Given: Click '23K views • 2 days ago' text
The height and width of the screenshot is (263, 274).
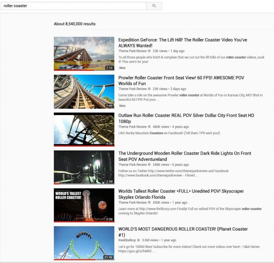Looking at the screenshot, I should pos(169,89).
